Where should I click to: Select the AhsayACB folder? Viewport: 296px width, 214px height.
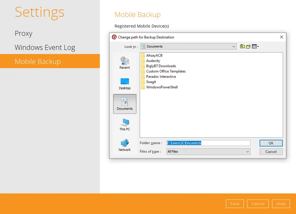point(154,55)
